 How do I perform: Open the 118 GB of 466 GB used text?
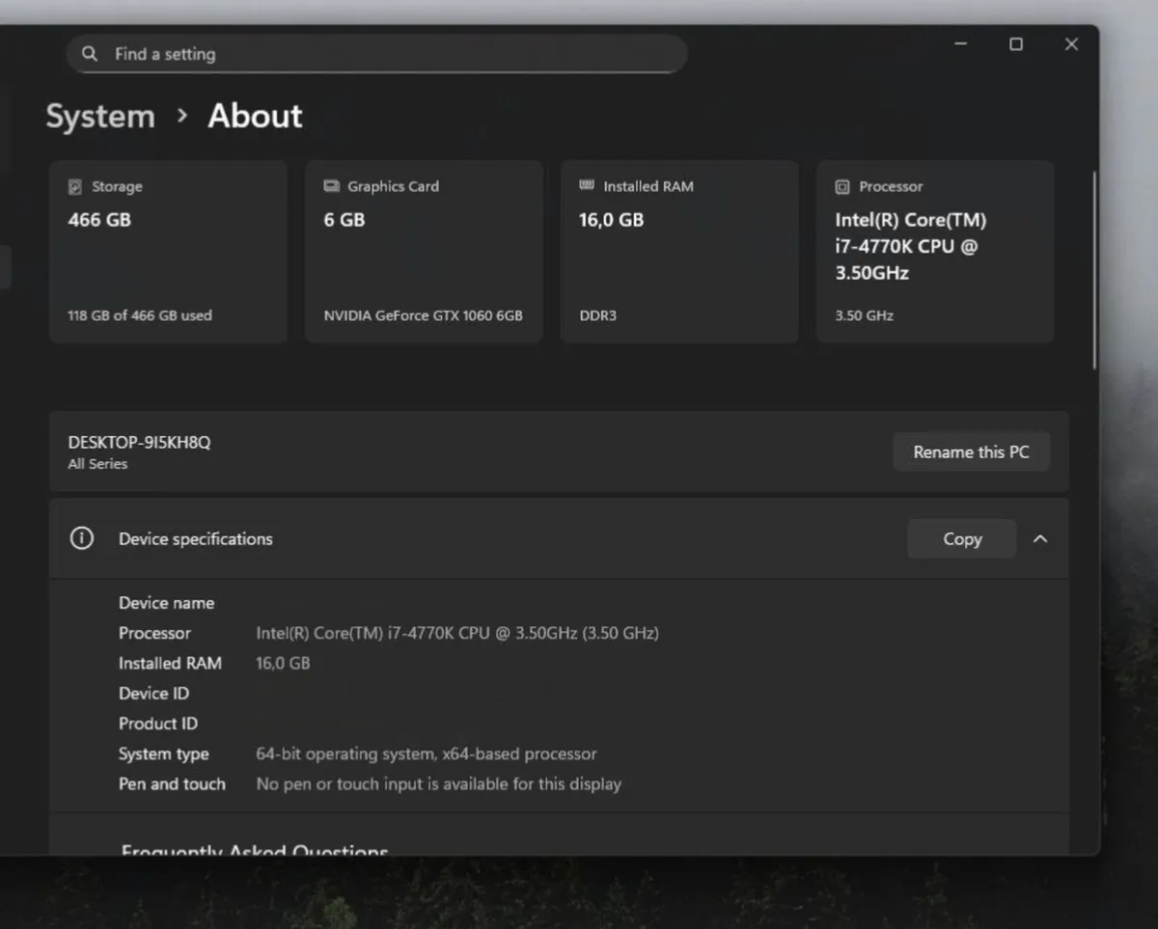point(140,315)
